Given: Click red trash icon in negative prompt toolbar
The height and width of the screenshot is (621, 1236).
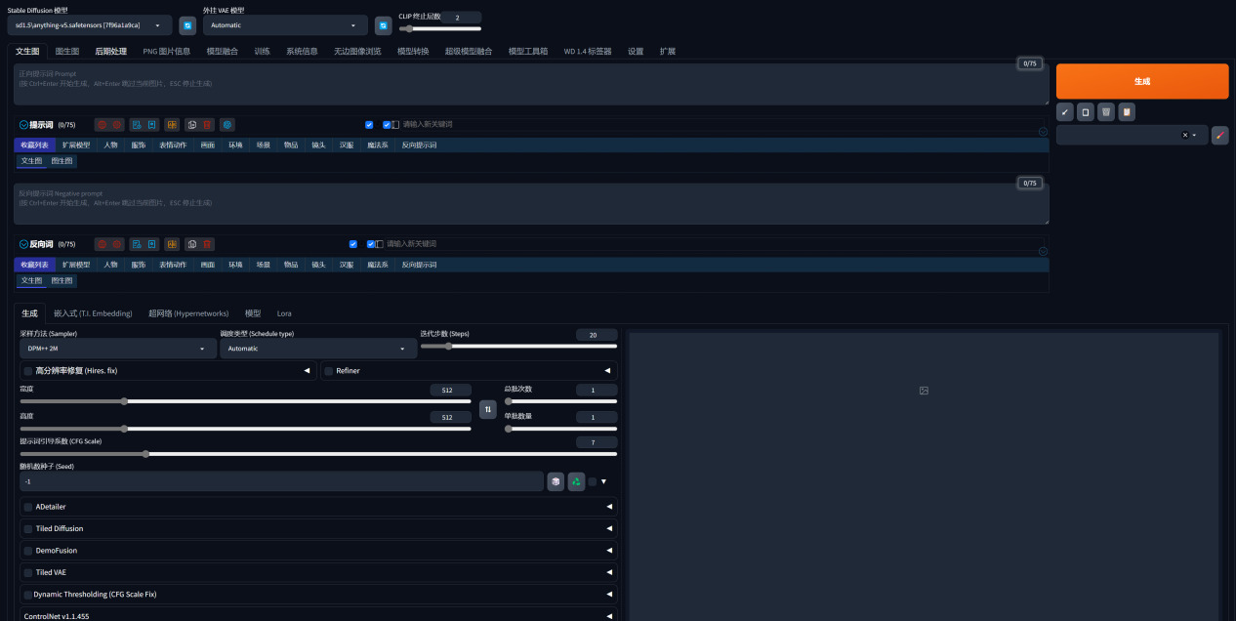Looking at the screenshot, I should pyautogui.click(x=207, y=244).
